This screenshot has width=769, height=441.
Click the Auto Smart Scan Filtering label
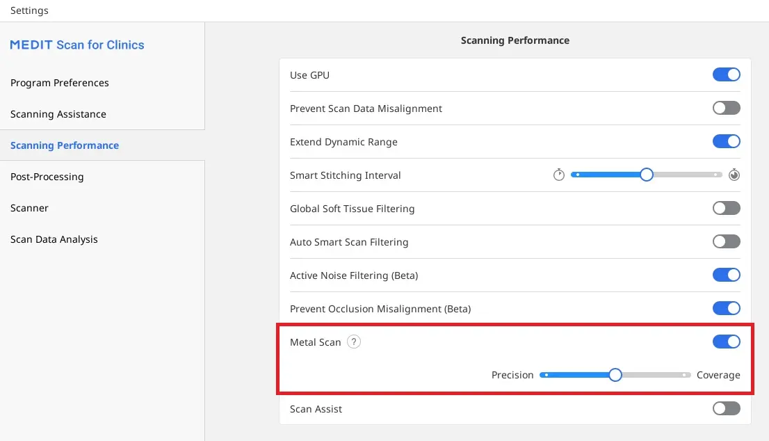click(349, 242)
